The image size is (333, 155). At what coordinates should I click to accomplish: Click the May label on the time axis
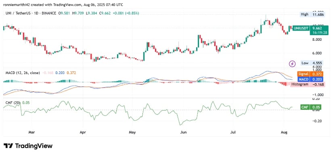pyautogui.click(x=132, y=132)
